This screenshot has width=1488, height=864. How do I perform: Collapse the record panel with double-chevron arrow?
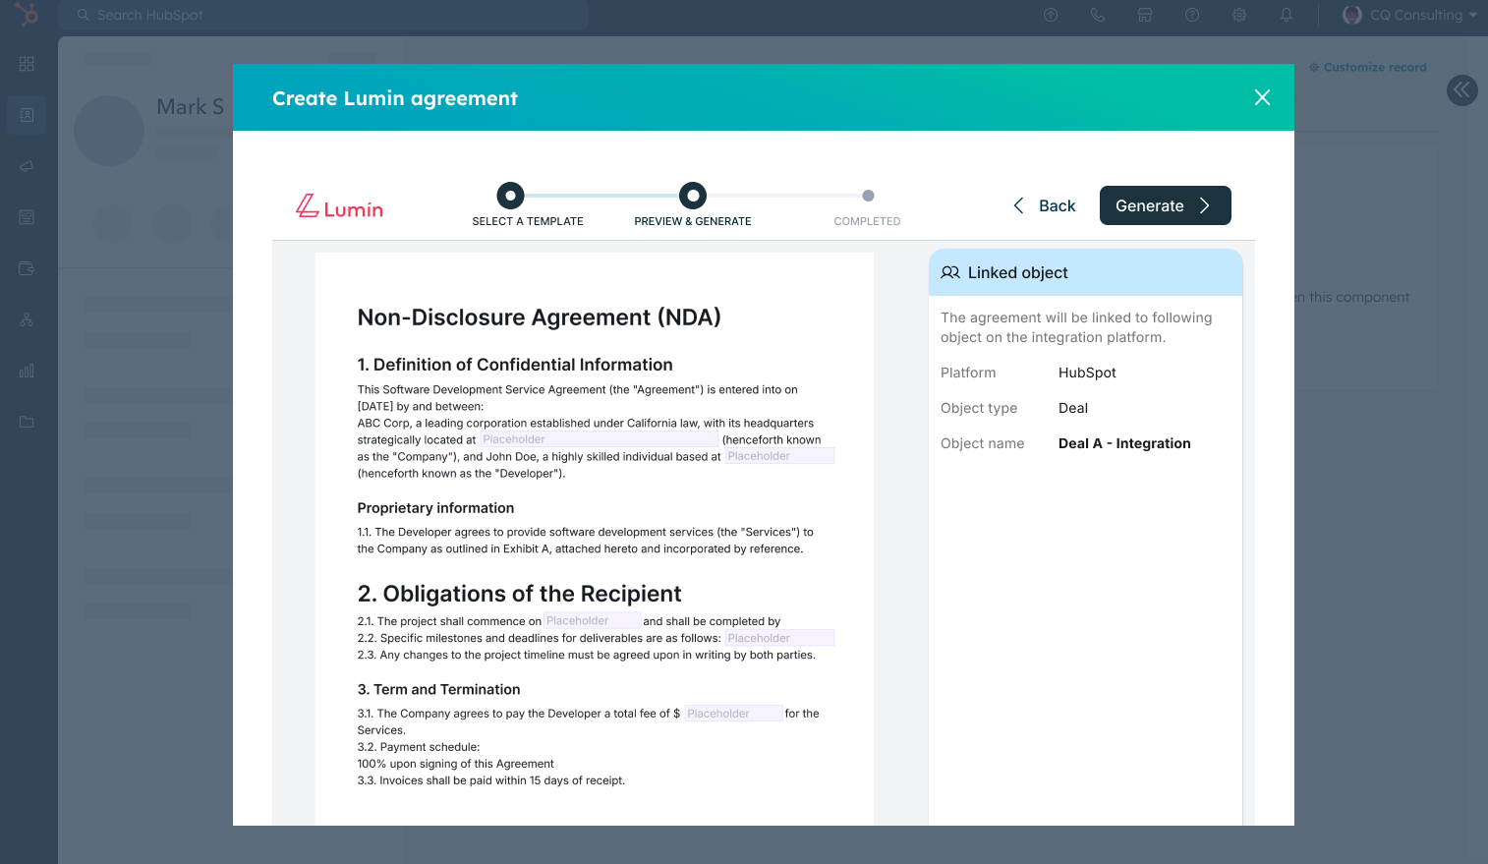point(1461,90)
